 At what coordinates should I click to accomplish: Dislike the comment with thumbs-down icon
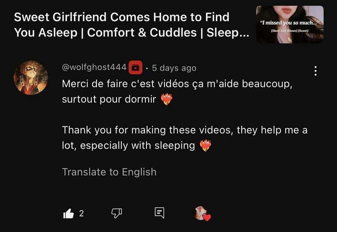coord(117,213)
